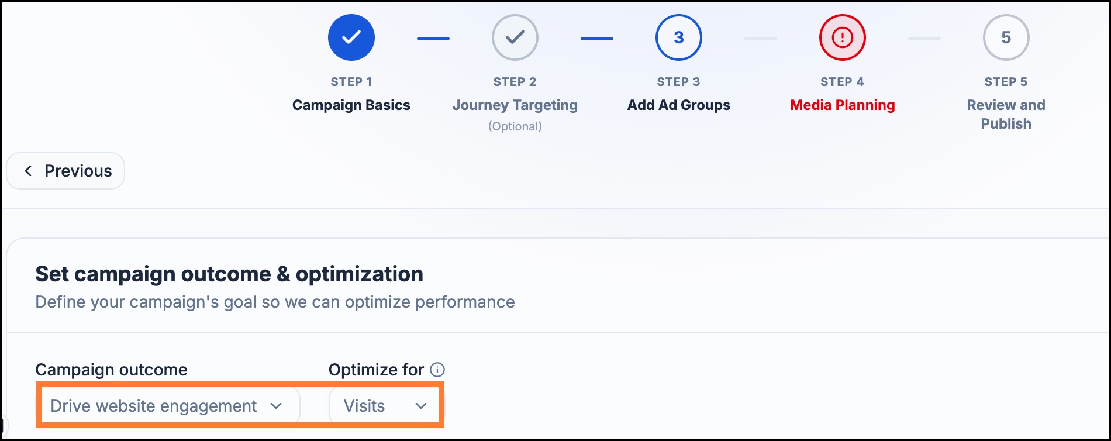The width and height of the screenshot is (1111, 441).
Task: Click the Step 5 numbered circle
Action: coord(1006,37)
